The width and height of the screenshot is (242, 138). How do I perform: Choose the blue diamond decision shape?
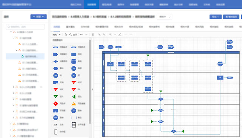[x=56, y=61]
